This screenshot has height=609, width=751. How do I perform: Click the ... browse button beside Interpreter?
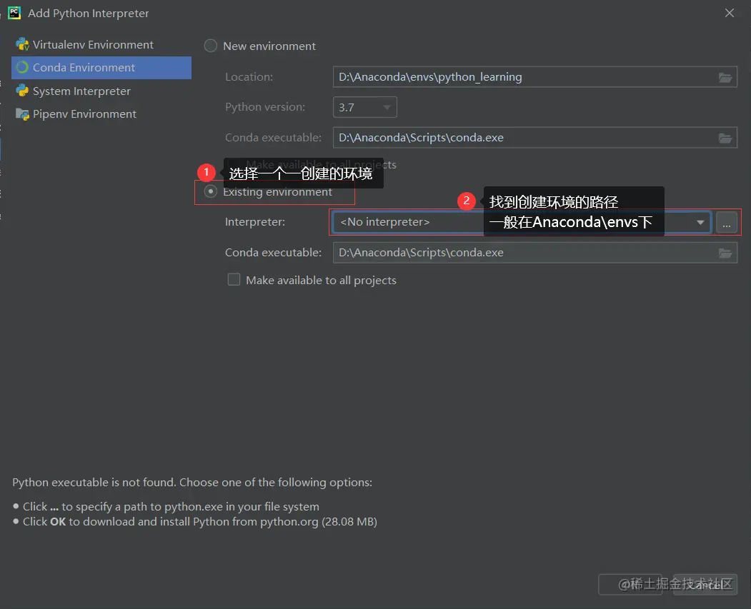pyautogui.click(x=727, y=223)
